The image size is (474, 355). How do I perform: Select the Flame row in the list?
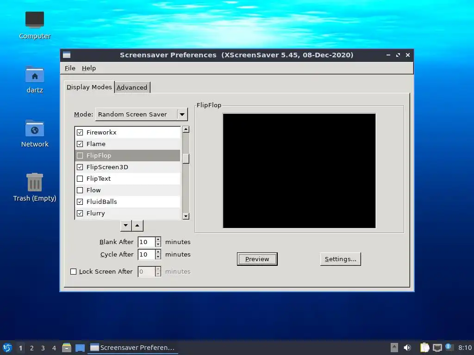(128, 144)
